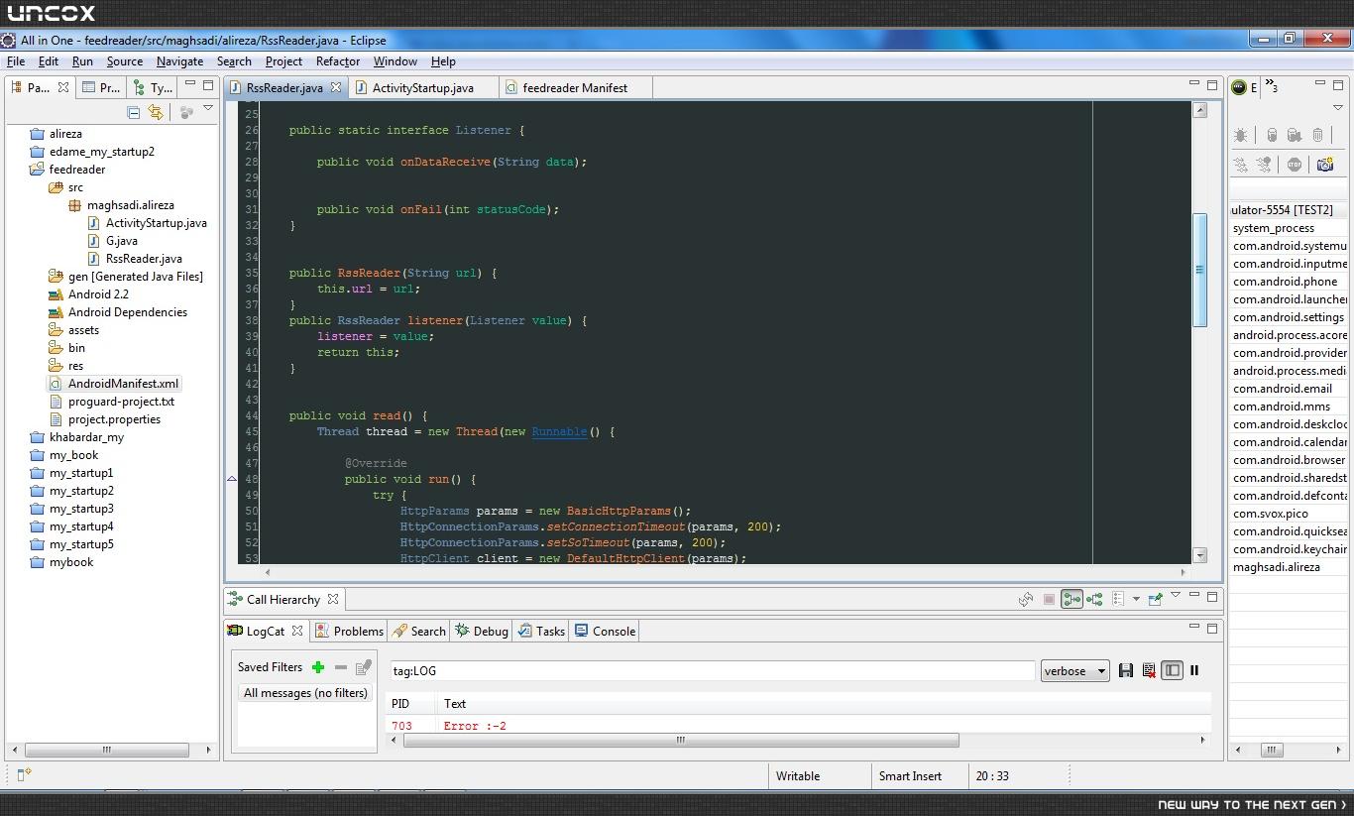Save LogCat output with floppy icon
The width and height of the screenshot is (1354, 816).
pyautogui.click(x=1126, y=671)
